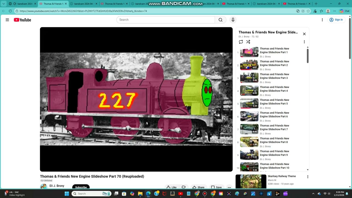Image resolution: width=352 pixels, height=198 pixels.
Task: Open the split screen icon in address bar
Action: click(298, 11)
